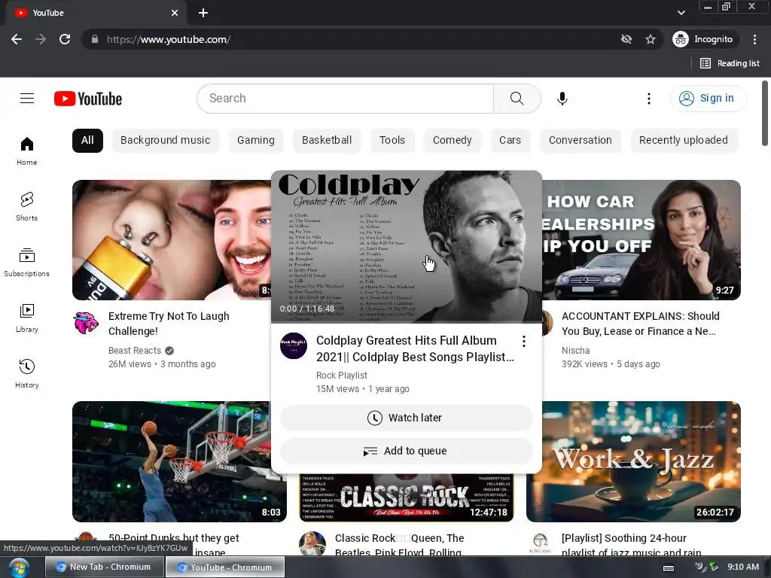The image size is (771, 578).
Task: Open Extreme Try Not To Laugh title
Action: [x=169, y=324]
